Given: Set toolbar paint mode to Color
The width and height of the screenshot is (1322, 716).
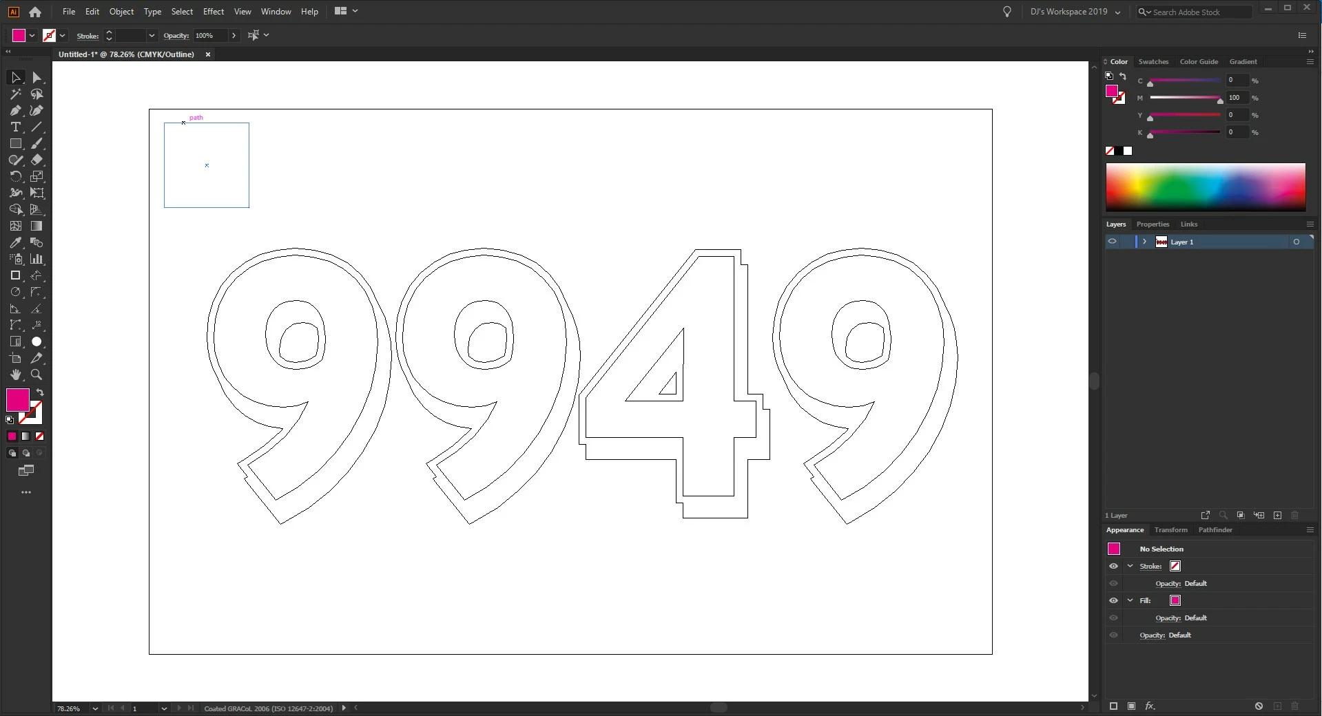Looking at the screenshot, I should [x=12, y=436].
